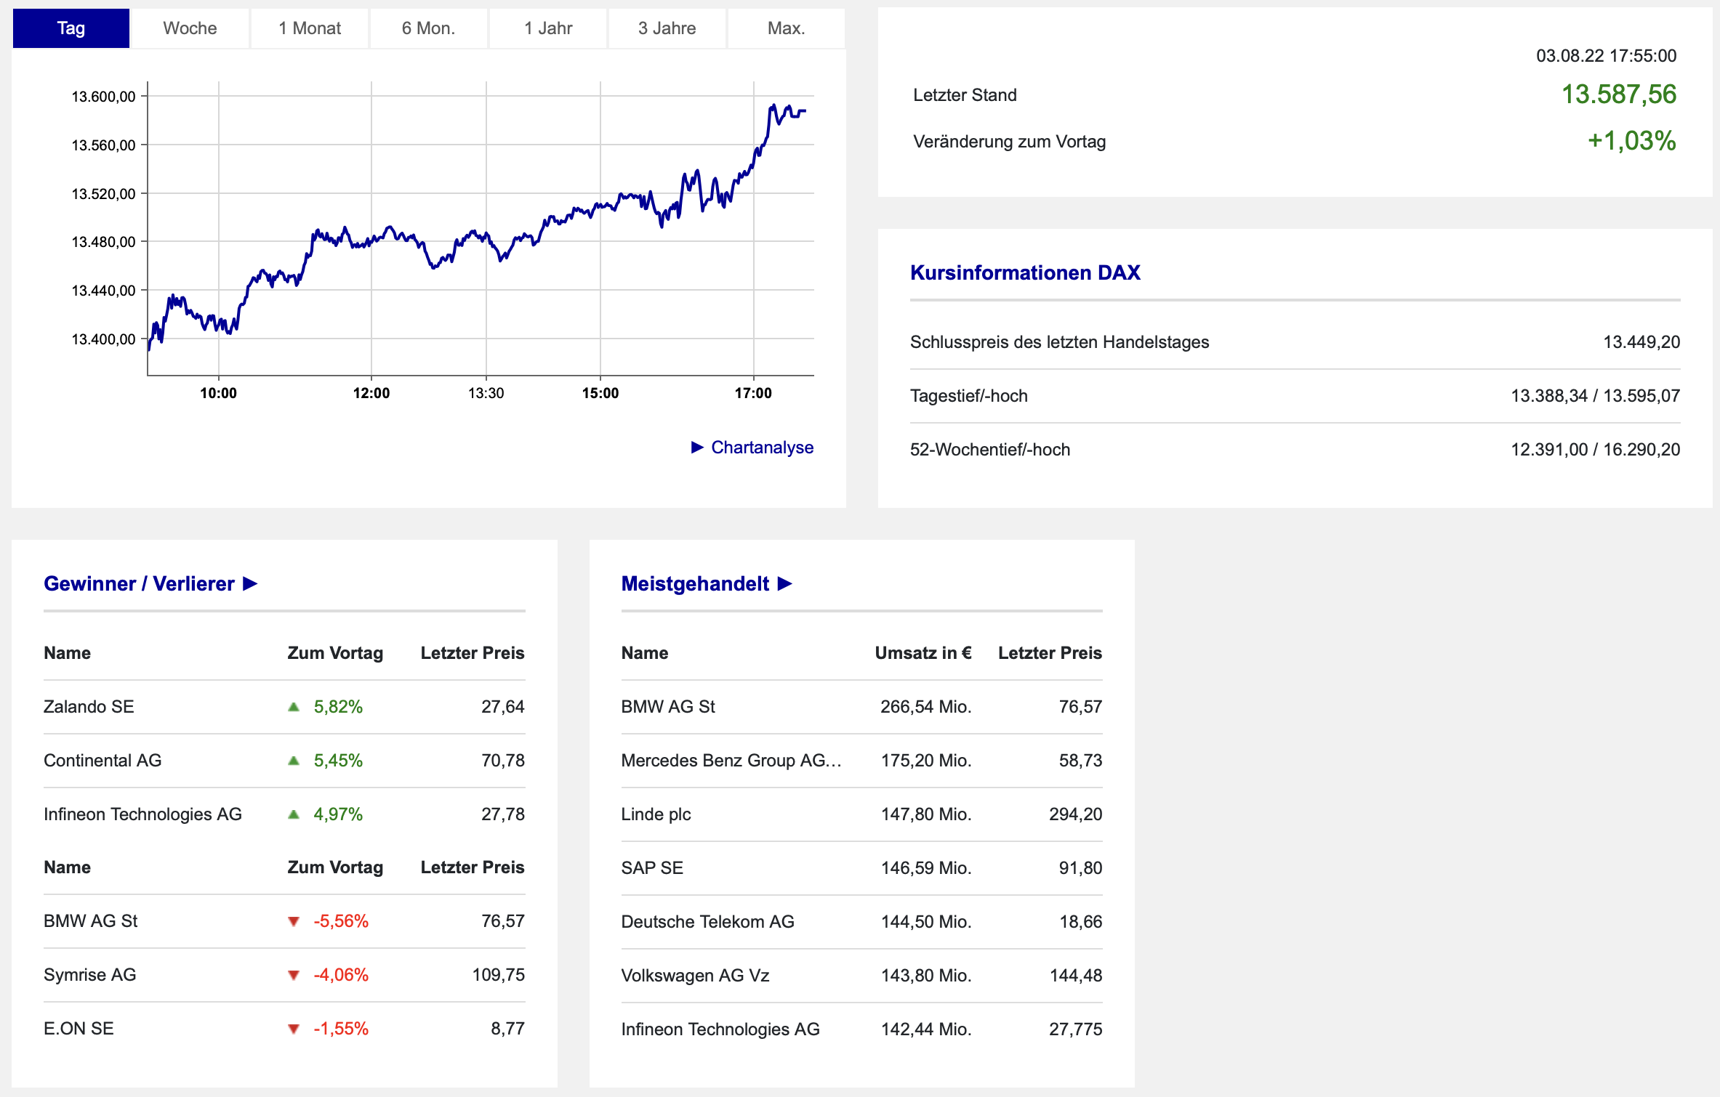Click last price 18,66 for Deutsche Telekom AG

1081,922
